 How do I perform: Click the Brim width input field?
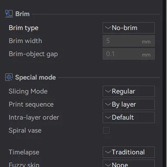tap(129, 41)
